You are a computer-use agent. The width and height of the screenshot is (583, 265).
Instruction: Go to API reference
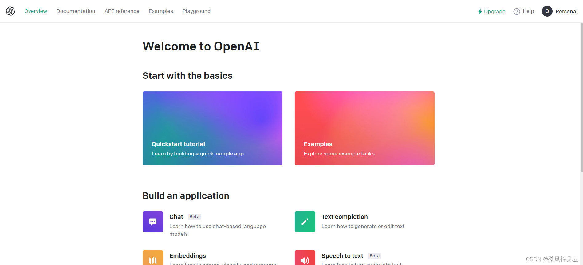pyautogui.click(x=122, y=11)
